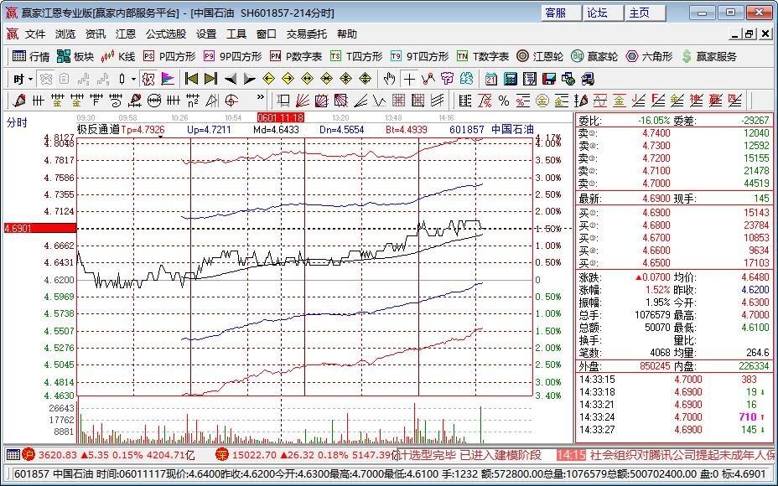Select the magenta 节 drawing icon

point(447,79)
